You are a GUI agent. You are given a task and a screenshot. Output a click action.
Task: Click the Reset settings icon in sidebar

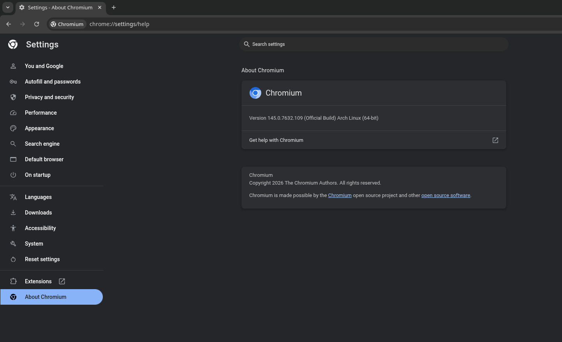[13, 259]
